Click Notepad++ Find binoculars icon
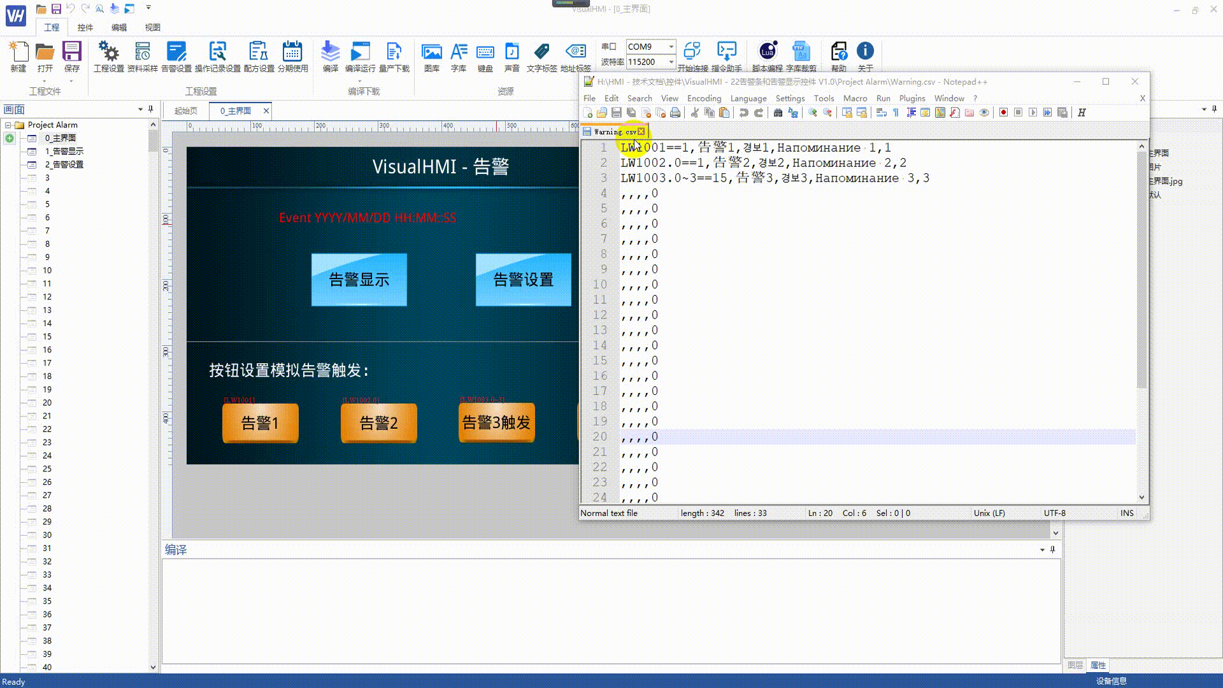 (778, 113)
